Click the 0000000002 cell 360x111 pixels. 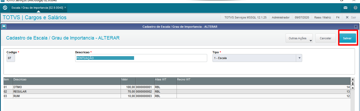145,91
